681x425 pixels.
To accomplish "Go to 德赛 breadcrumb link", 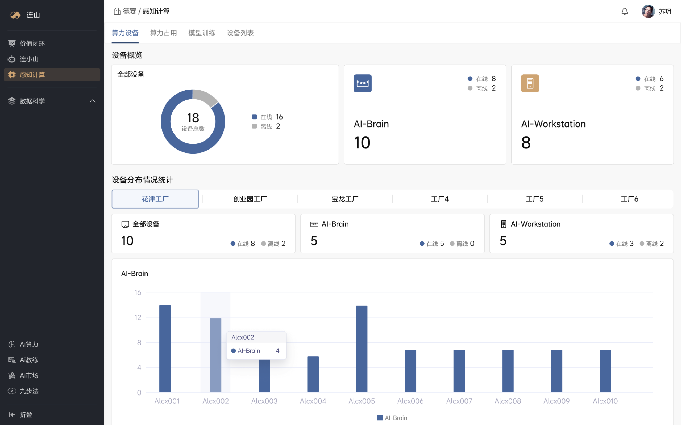I will pos(130,11).
